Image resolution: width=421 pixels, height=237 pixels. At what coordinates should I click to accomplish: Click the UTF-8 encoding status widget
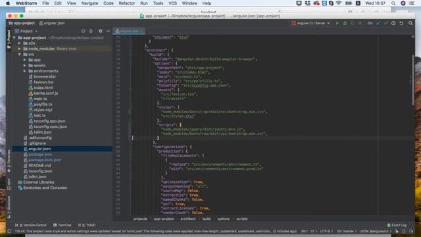point(326,231)
